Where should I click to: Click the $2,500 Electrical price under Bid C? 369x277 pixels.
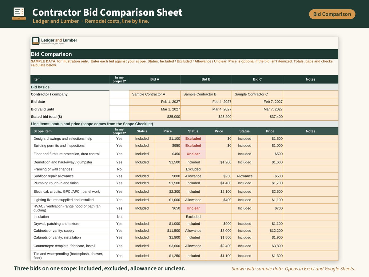point(270,191)
